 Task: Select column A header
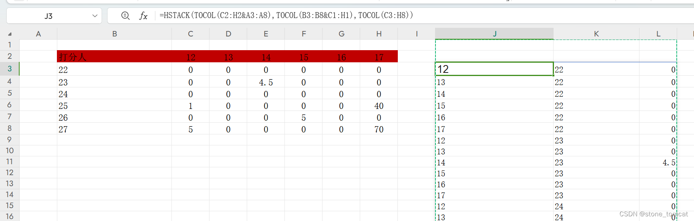pos(38,34)
